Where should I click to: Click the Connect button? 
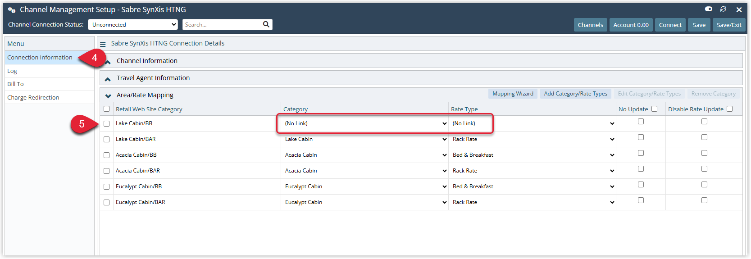670,25
